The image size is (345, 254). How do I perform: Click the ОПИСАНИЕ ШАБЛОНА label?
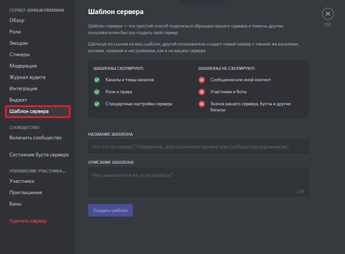click(111, 162)
